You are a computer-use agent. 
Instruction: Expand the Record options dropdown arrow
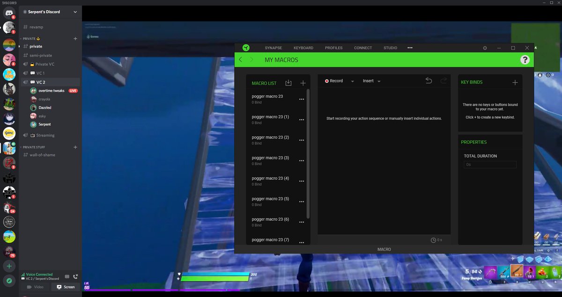(x=352, y=81)
